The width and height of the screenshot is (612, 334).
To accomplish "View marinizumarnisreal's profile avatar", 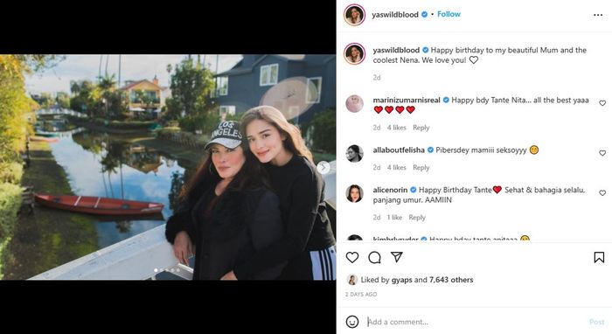I will (x=354, y=104).
